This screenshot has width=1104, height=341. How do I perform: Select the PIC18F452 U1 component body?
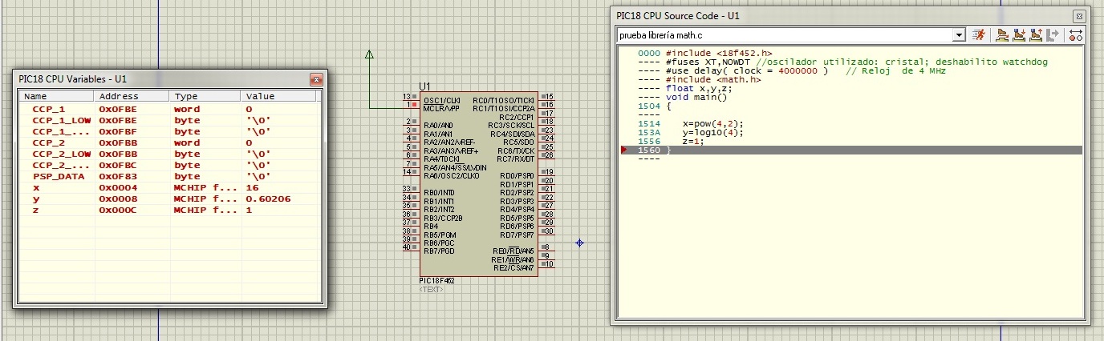coord(478,183)
